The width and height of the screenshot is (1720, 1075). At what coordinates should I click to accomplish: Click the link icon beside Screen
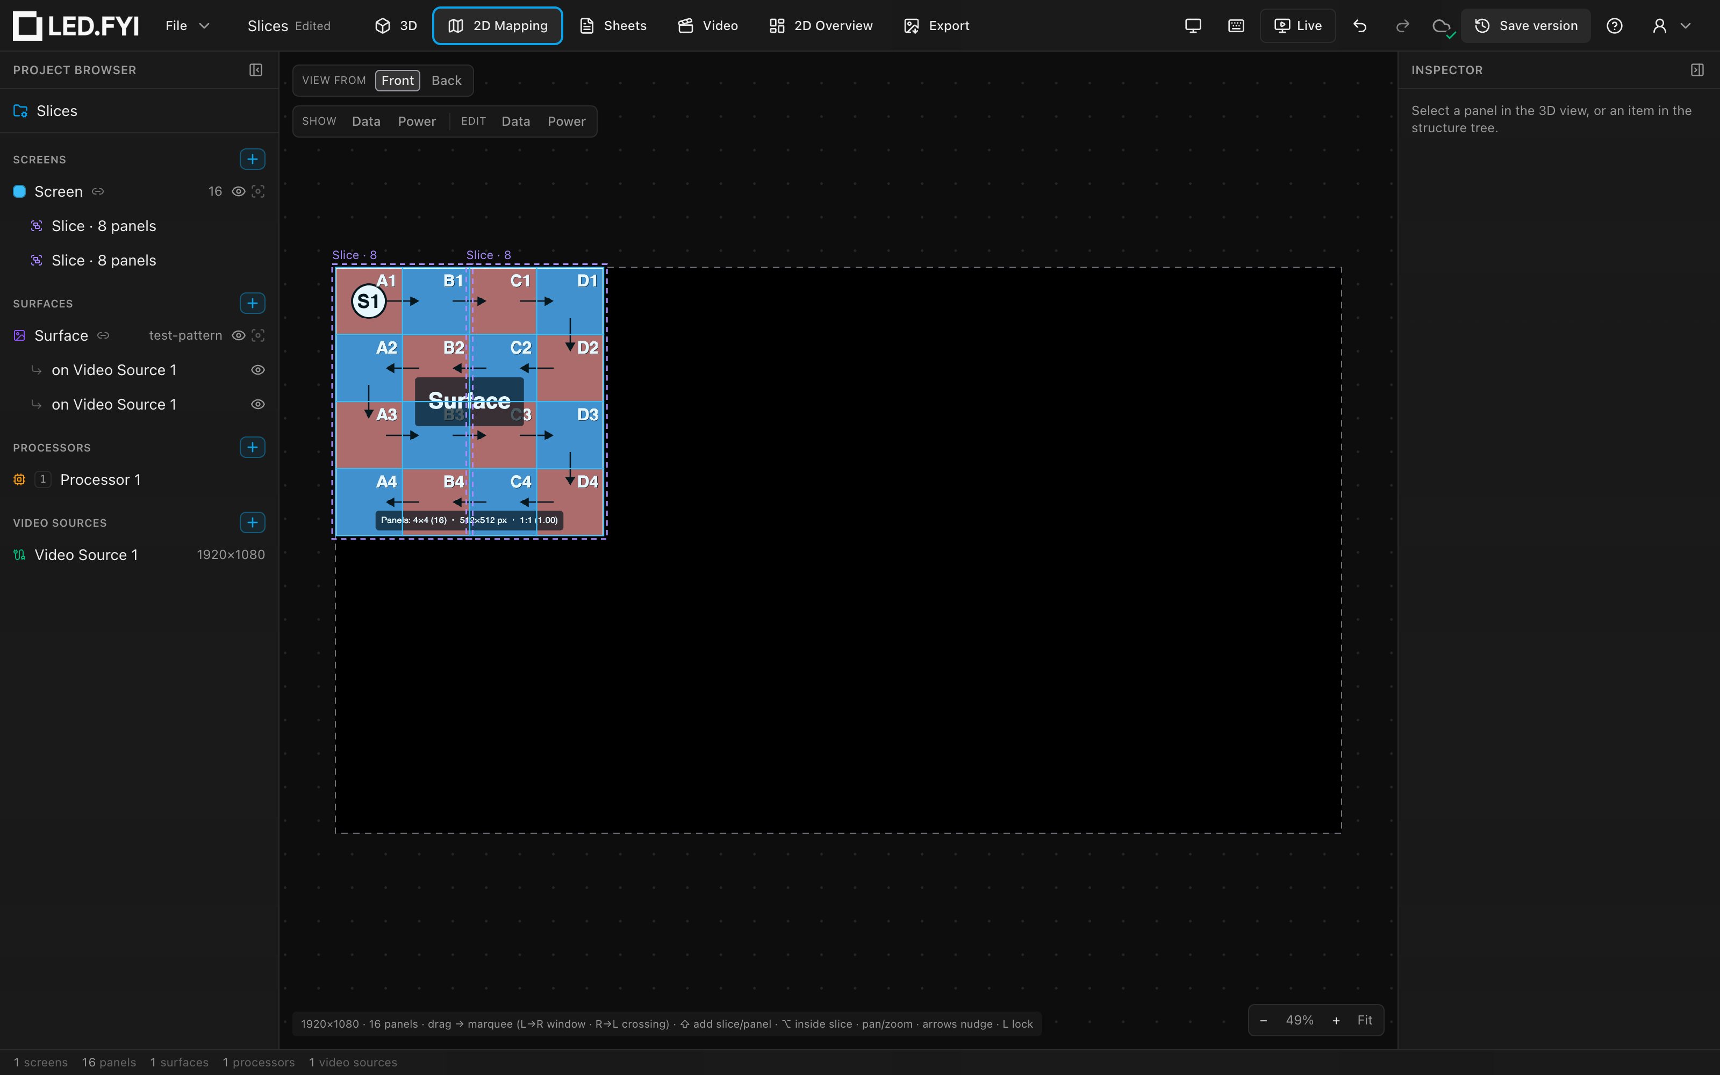tap(98, 191)
